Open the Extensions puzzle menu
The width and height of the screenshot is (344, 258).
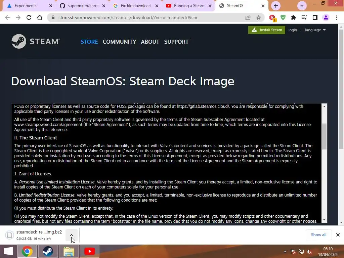(294, 17)
